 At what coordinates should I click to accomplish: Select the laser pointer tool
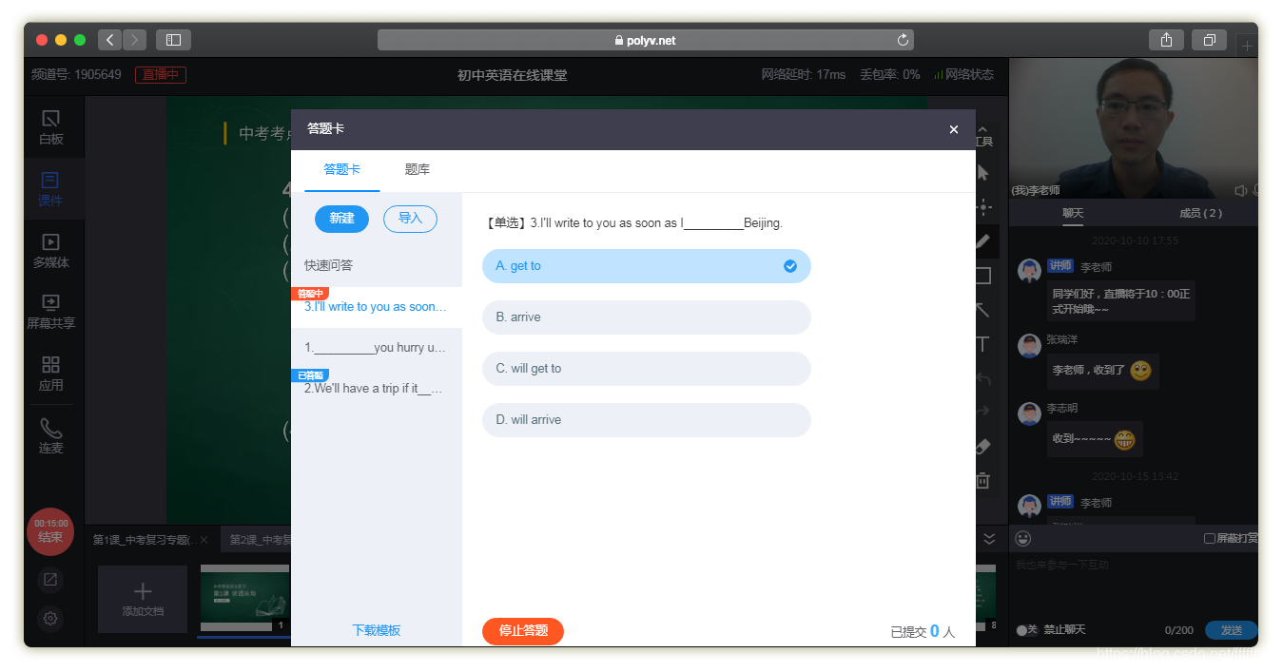(983, 207)
